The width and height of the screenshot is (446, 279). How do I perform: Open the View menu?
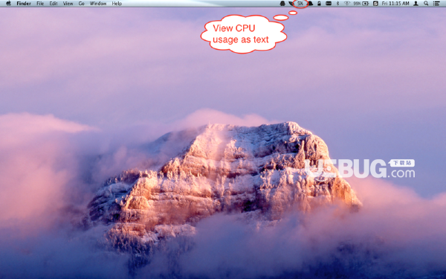68,4
